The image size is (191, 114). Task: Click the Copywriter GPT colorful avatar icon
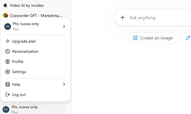click(x=5, y=15)
